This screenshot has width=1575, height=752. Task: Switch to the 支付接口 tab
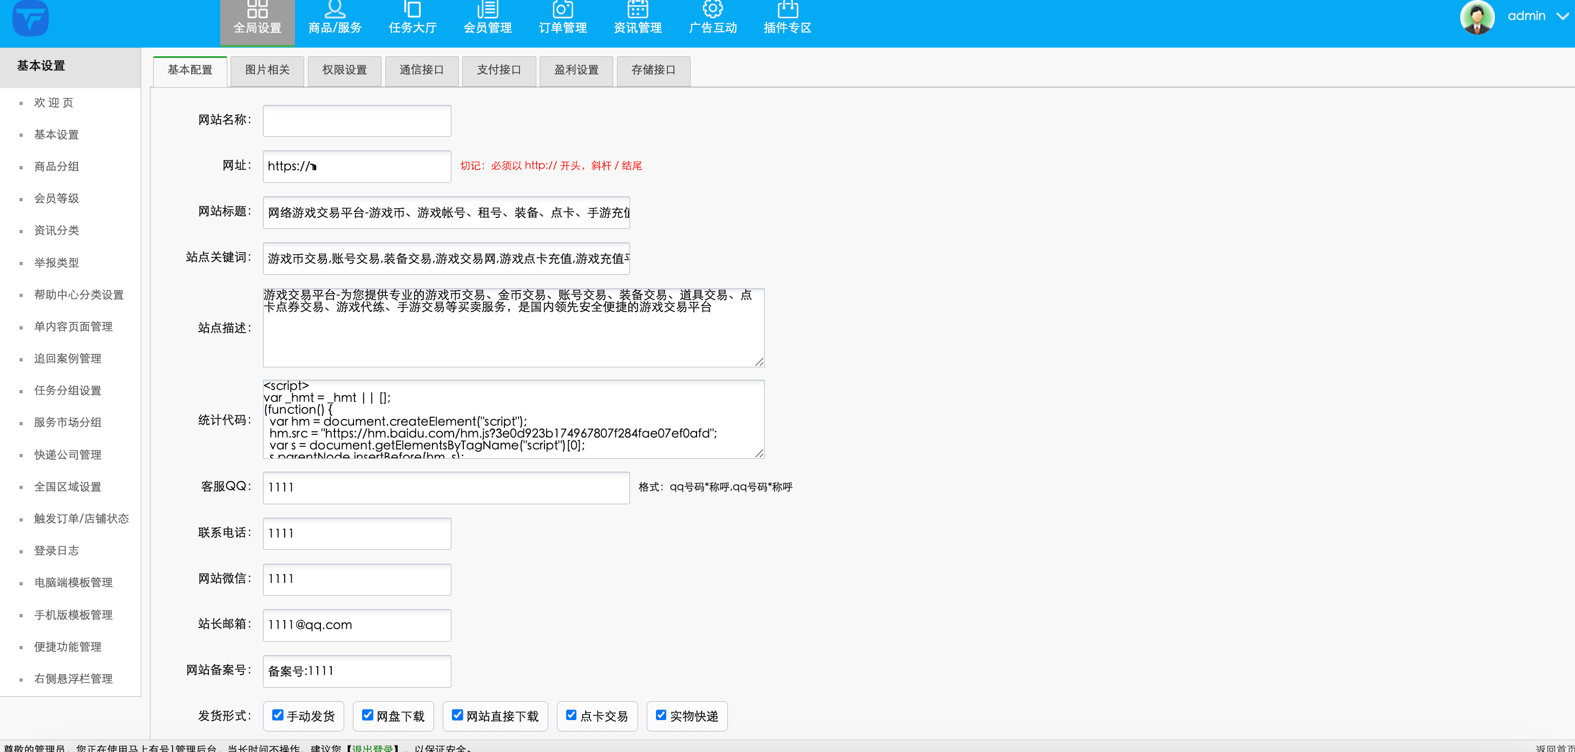tap(498, 70)
